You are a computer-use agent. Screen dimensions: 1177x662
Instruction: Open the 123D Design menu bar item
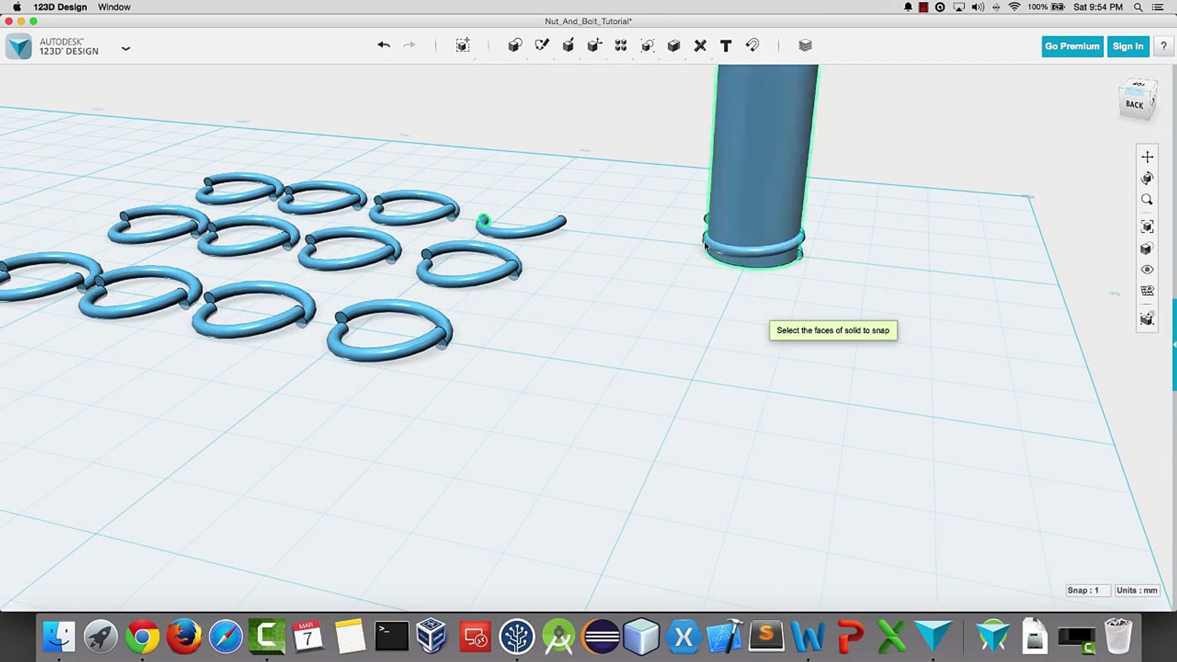pyautogui.click(x=60, y=7)
